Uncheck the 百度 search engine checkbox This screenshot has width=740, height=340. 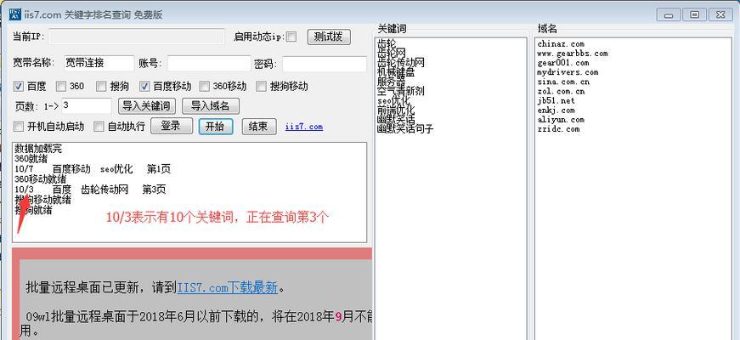pos(19,86)
